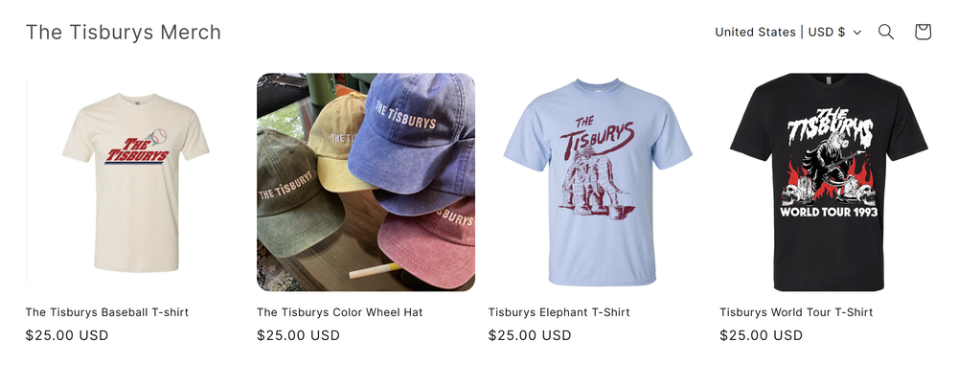Click The Tisburys Baseball T-shirt title
The height and width of the screenshot is (387, 958).
(x=107, y=312)
